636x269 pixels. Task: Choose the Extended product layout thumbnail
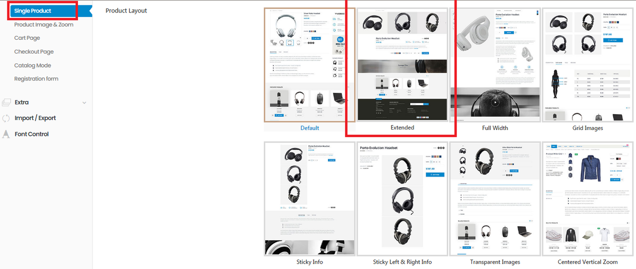(402, 65)
